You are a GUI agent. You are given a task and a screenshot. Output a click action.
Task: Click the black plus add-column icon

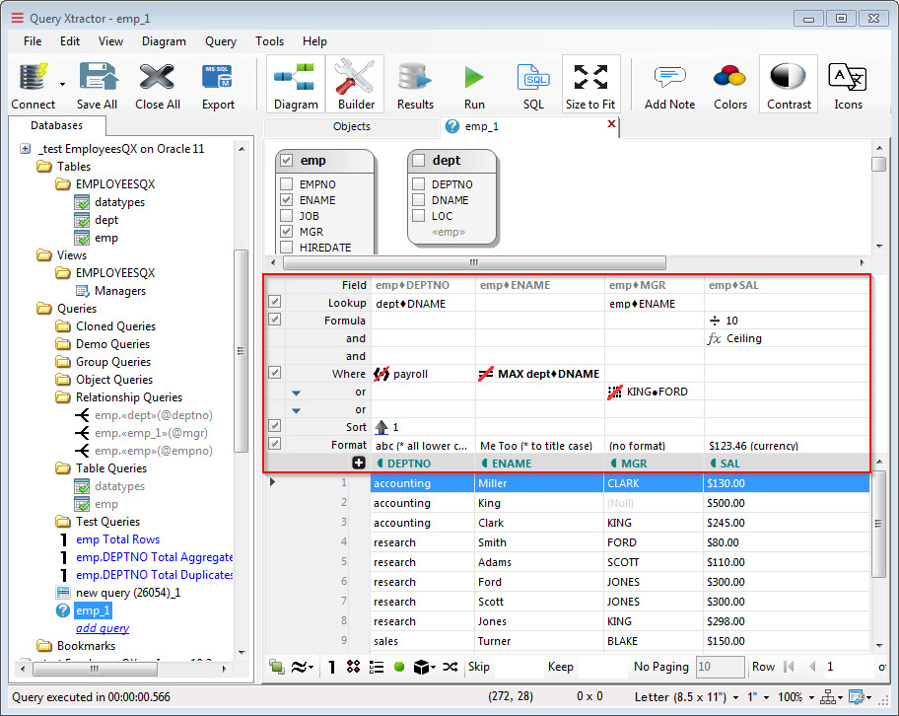(x=359, y=463)
